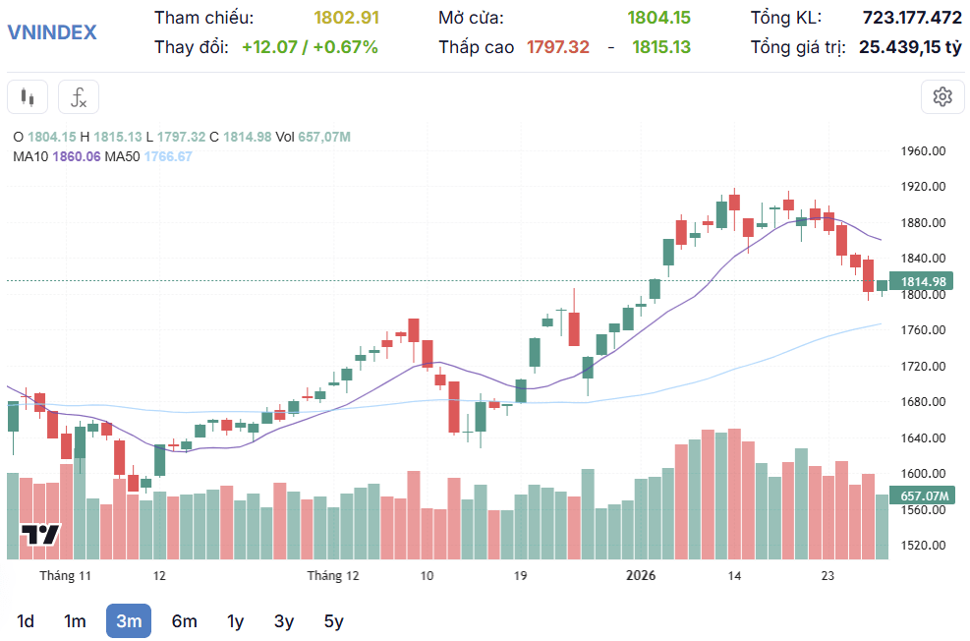Switch to the 1y range
The width and height of the screenshot is (970, 641).
point(235,620)
